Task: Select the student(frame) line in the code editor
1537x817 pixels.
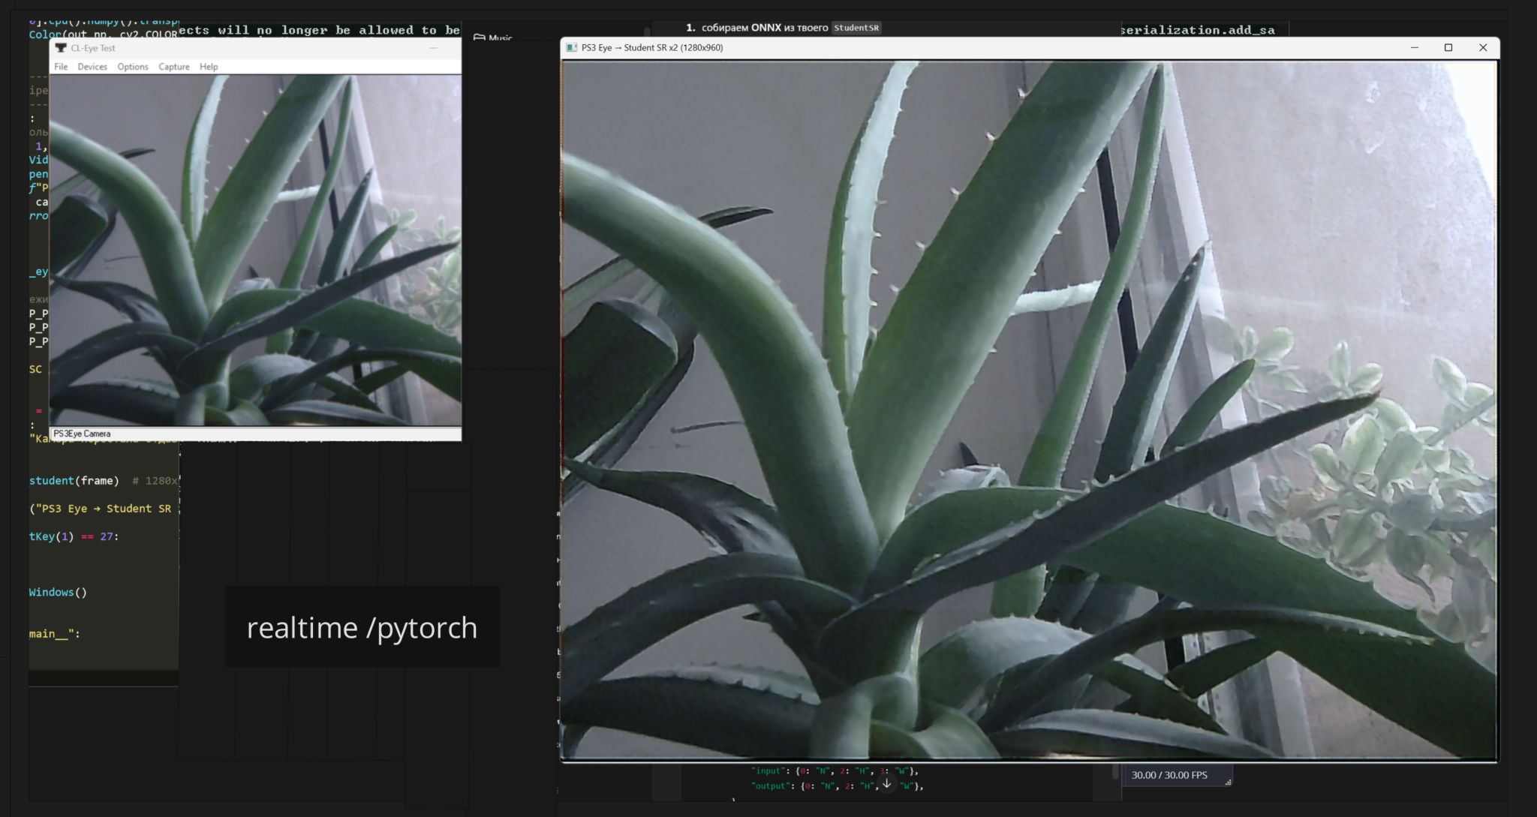Action: click(x=74, y=480)
